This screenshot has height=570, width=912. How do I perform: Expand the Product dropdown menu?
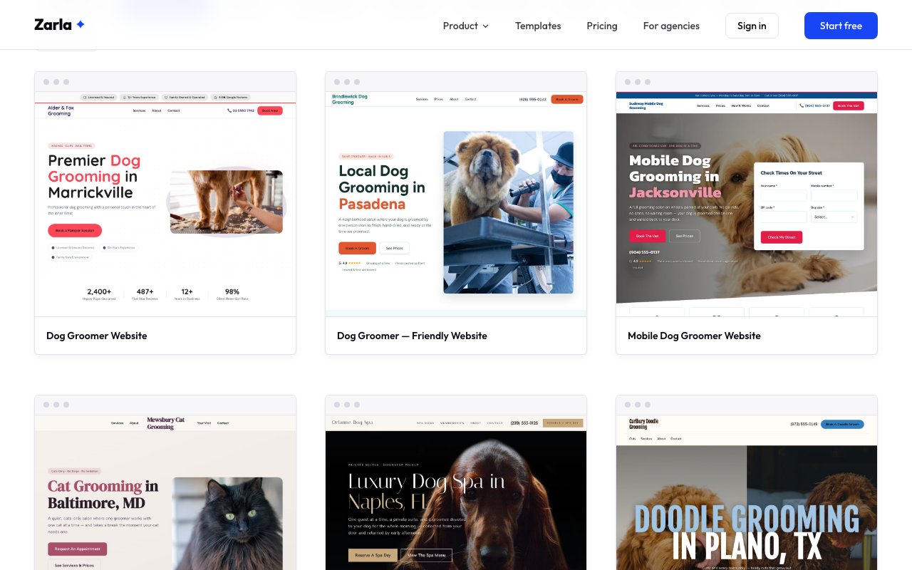[x=466, y=26]
